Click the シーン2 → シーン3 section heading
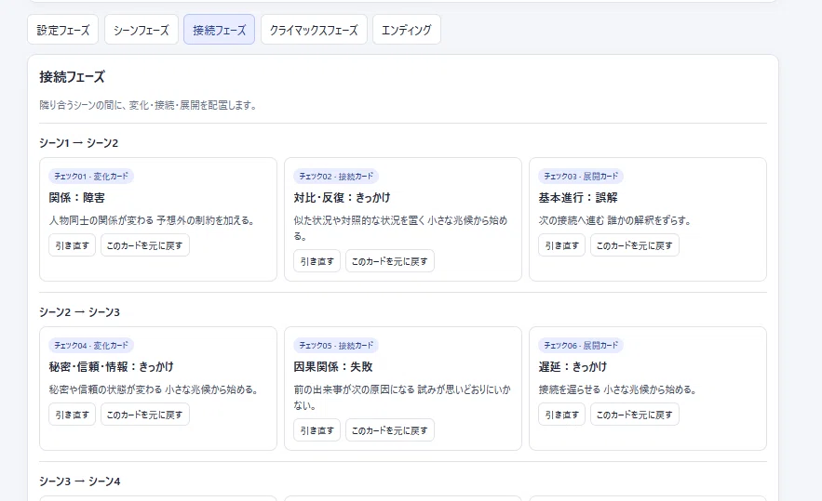The width and height of the screenshot is (822, 501). (79, 312)
